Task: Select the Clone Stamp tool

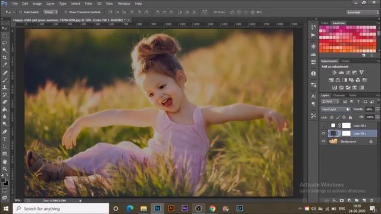Action: (x=5, y=87)
